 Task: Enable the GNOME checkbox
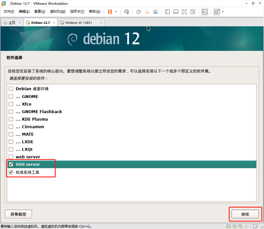point(11,97)
